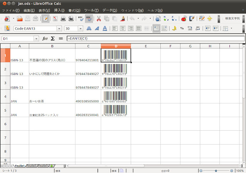Sort ascending A to Z
246x173 pixels.
(166, 19)
